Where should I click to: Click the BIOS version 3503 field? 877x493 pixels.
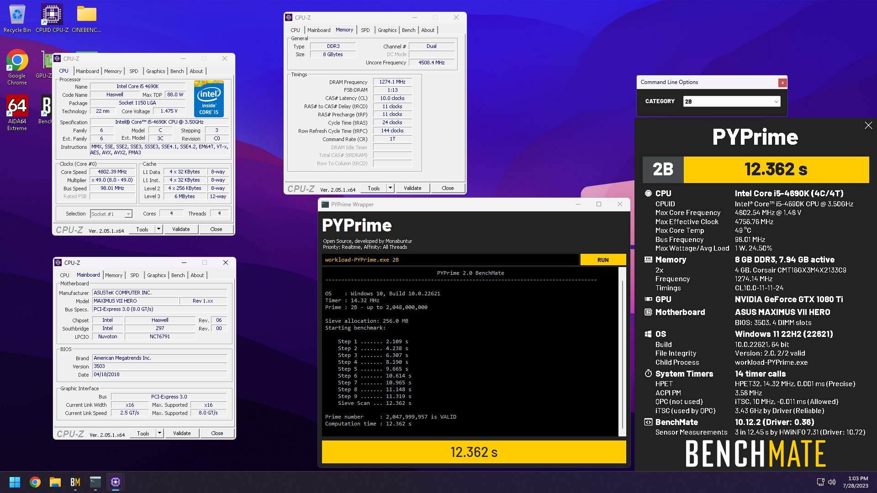[x=159, y=367]
